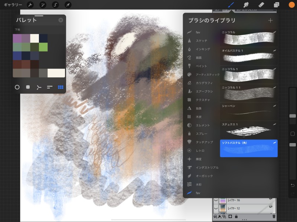Viewport: 297px width, 222px height.
Task: Open the エレメント brush set
Action: [x=203, y=125]
